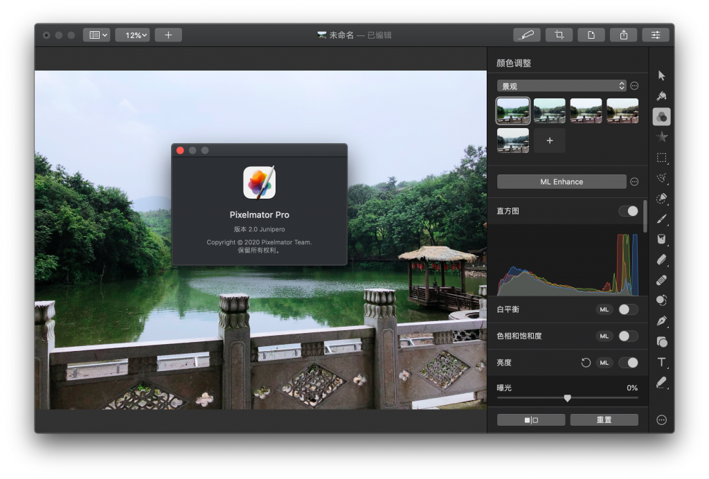
Task: Open more tools ellipsis in tool sidebar
Action: point(661,419)
